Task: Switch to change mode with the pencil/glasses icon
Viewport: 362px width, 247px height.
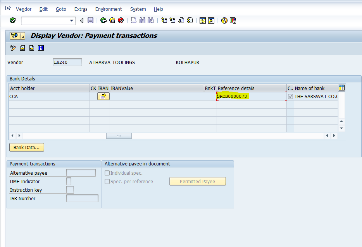Action: (13, 48)
